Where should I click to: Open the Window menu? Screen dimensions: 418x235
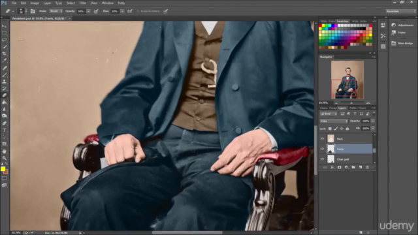tap(108, 3)
